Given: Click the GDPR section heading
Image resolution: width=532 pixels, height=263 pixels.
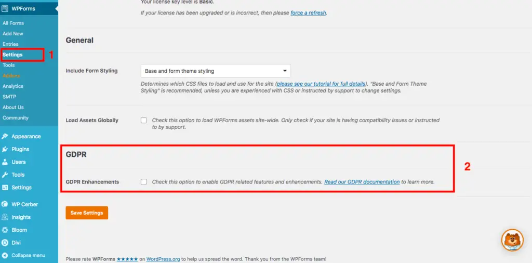Looking at the screenshot, I should point(76,154).
